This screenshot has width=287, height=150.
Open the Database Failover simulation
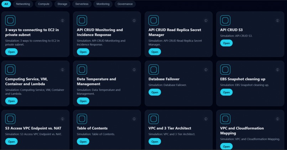point(155,92)
